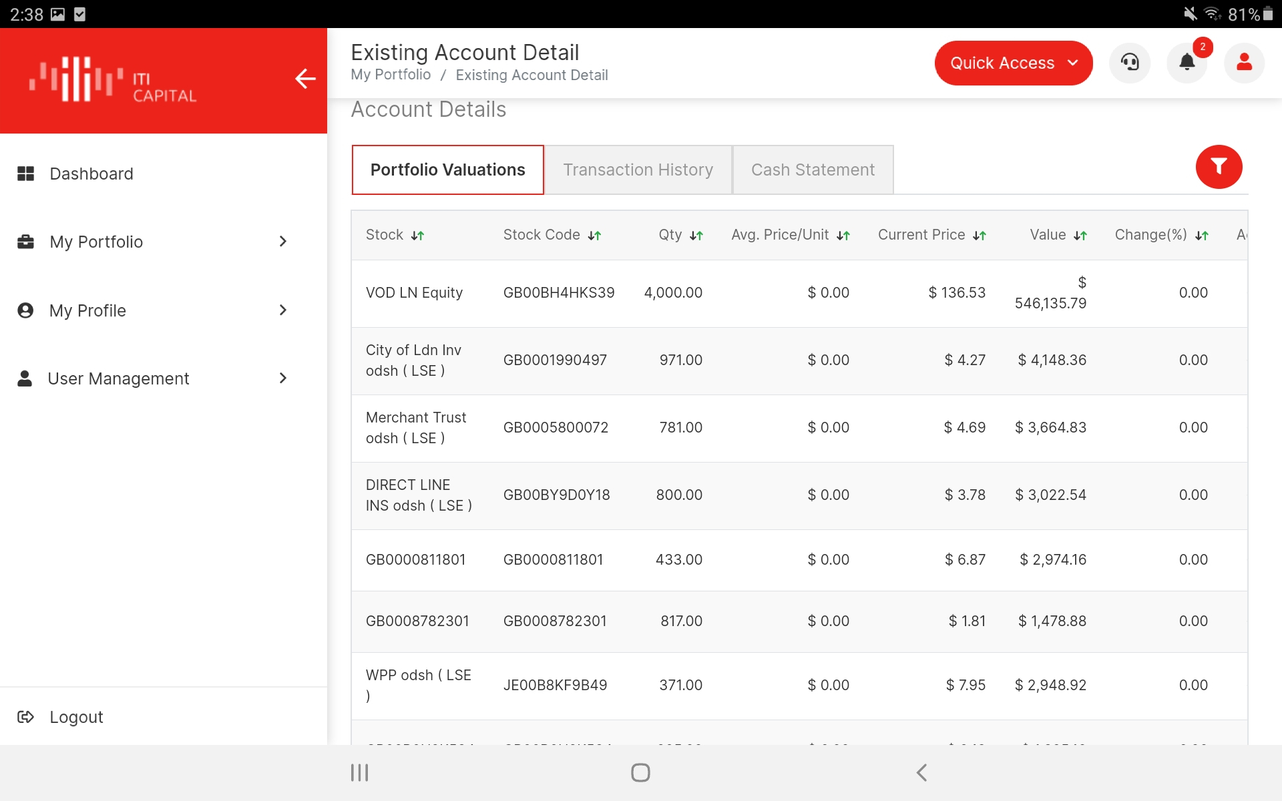Sort by Stock Code column arrows
The height and width of the screenshot is (801, 1282).
click(x=594, y=236)
